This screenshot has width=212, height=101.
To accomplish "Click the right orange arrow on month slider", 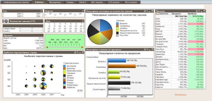I will click(82, 47).
